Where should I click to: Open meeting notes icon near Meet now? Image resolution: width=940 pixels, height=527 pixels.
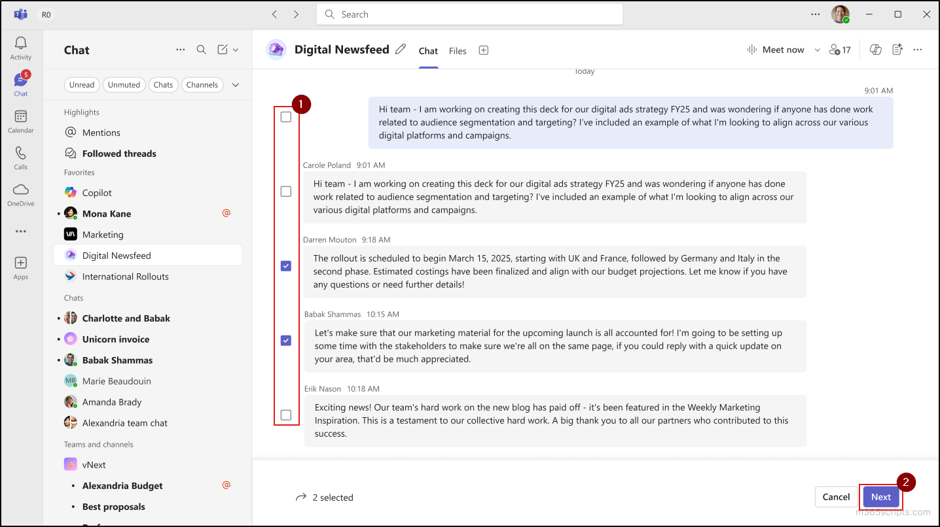897,49
